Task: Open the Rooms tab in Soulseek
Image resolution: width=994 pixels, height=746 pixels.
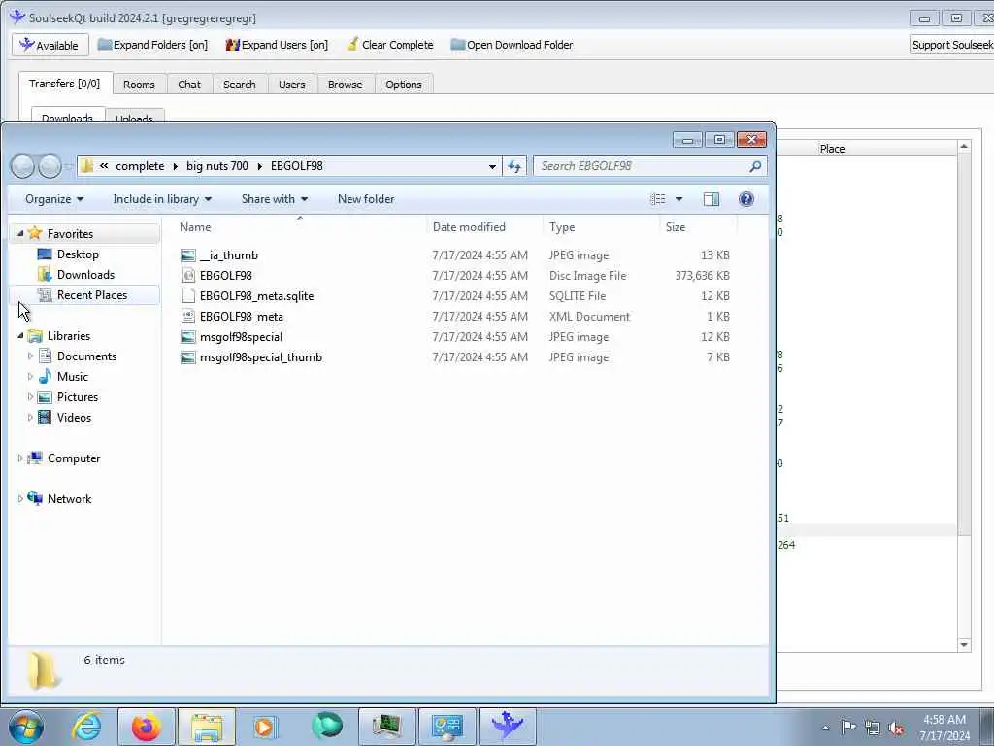Action: [x=139, y=85]
